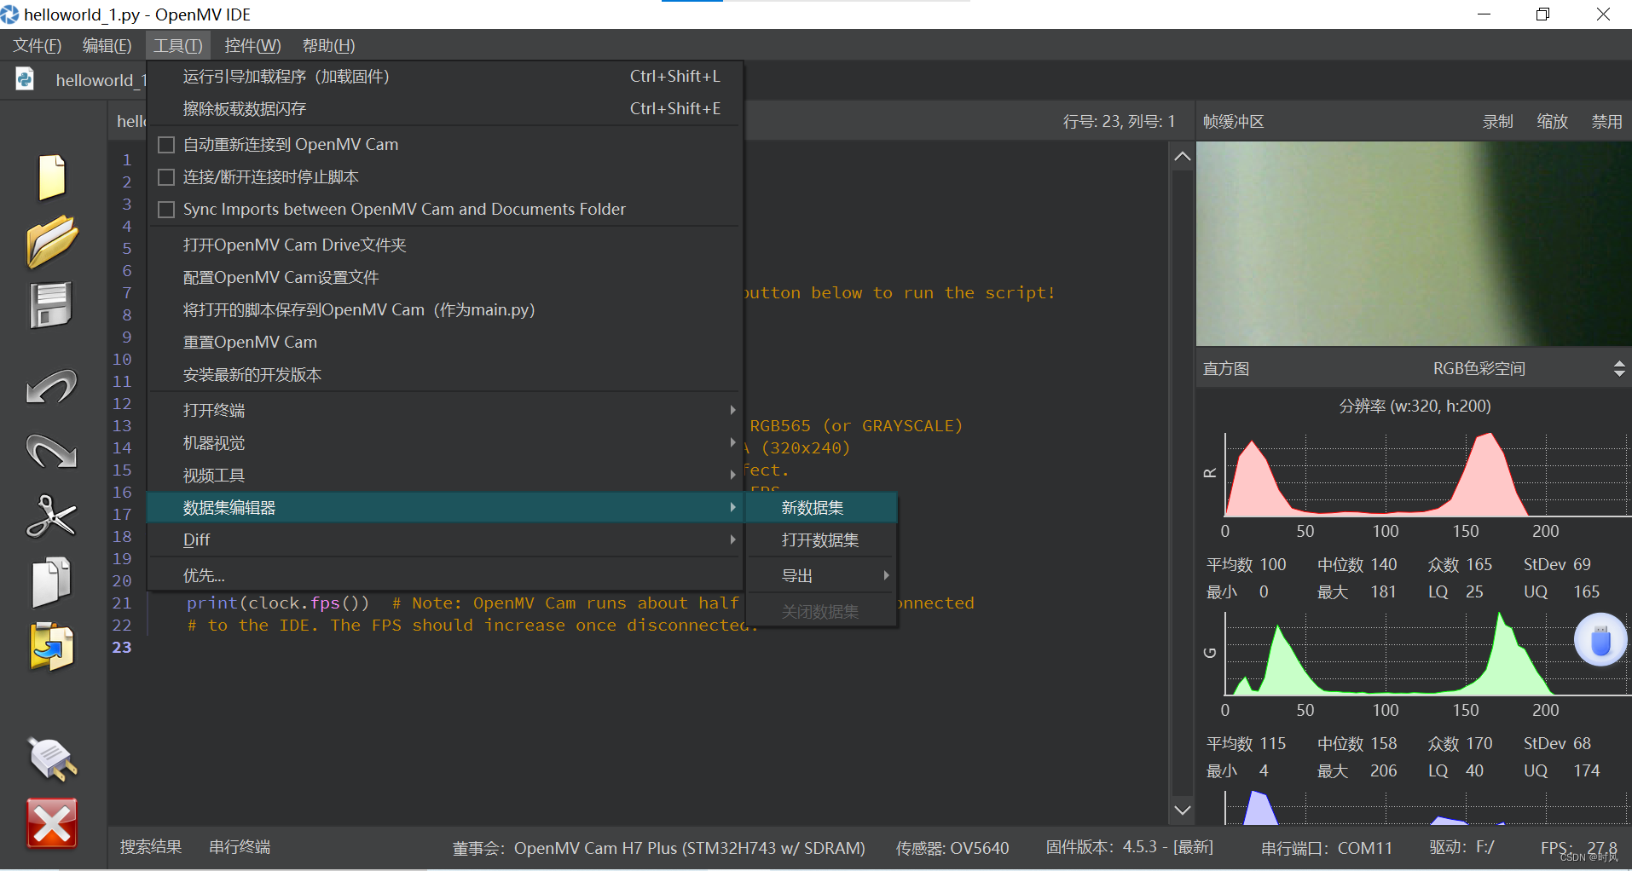Screen dimensions: 1632x871
Task: Create a new file with the blank page icon
Action: pyautogui.click(x=51, y=177)
